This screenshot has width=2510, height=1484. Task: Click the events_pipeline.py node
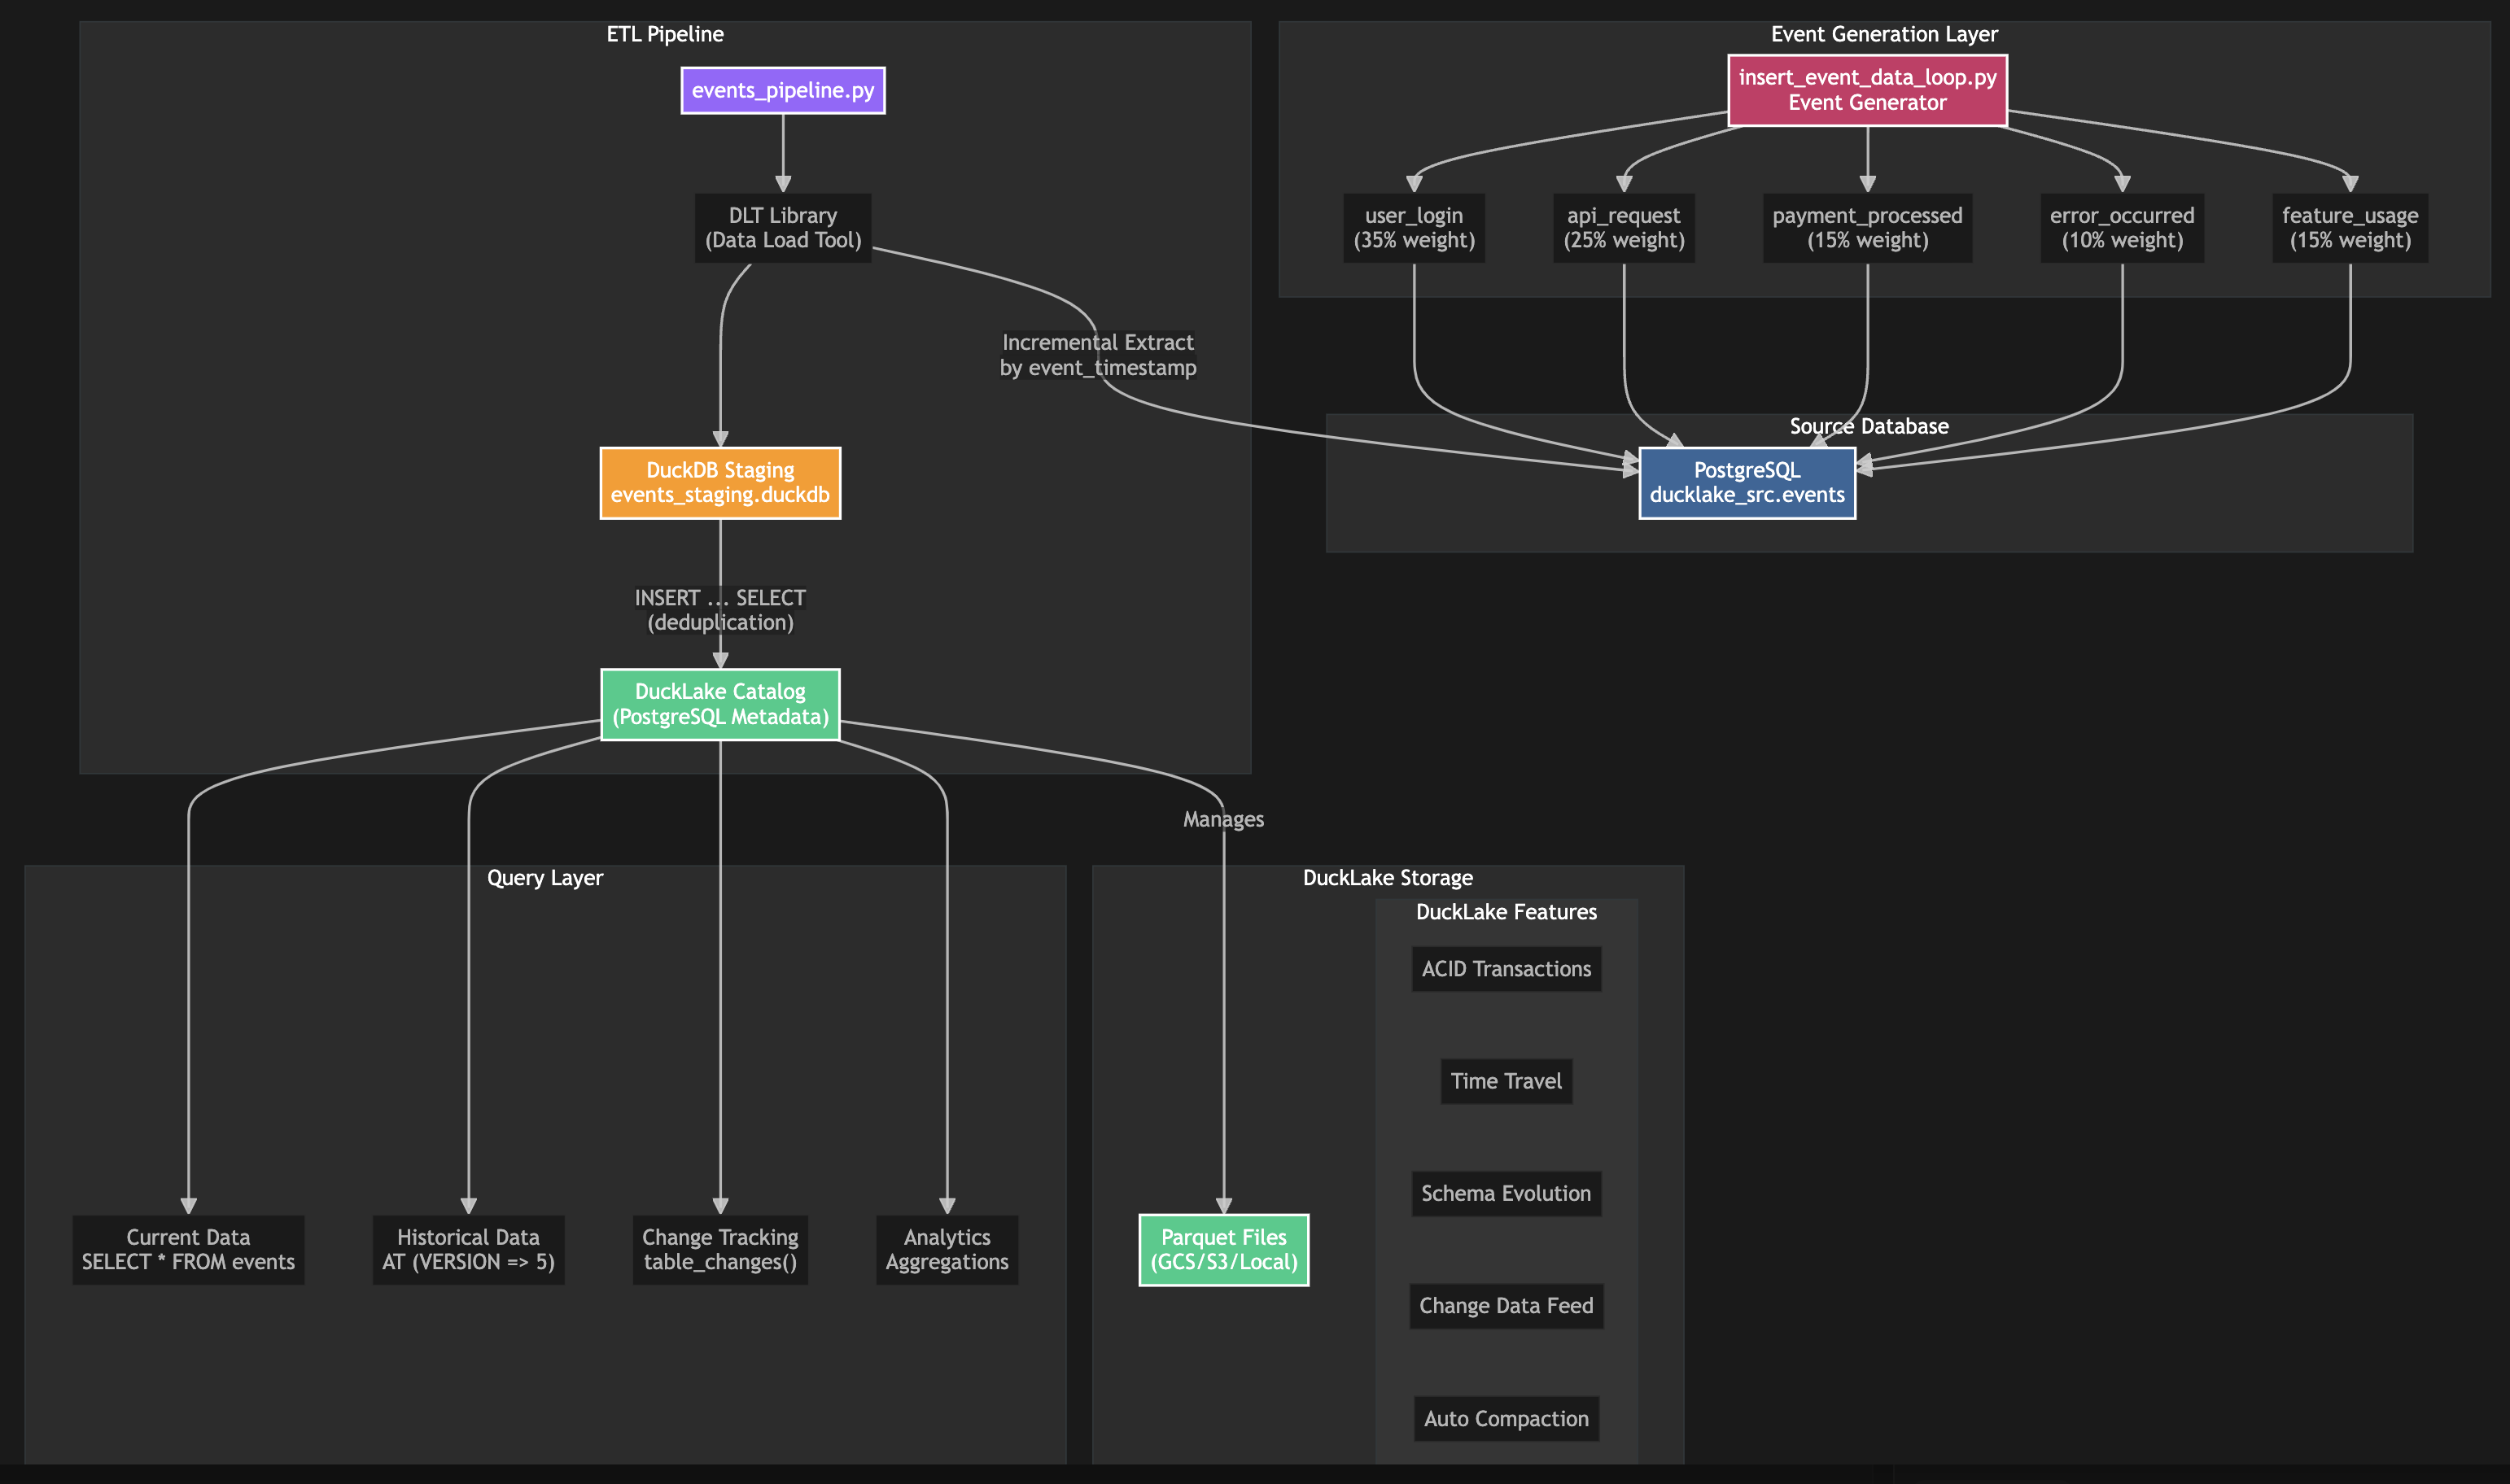pyautogui.click(x=782, y=90)
